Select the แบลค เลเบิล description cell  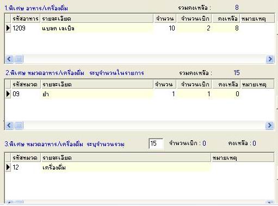click(97, 28)
